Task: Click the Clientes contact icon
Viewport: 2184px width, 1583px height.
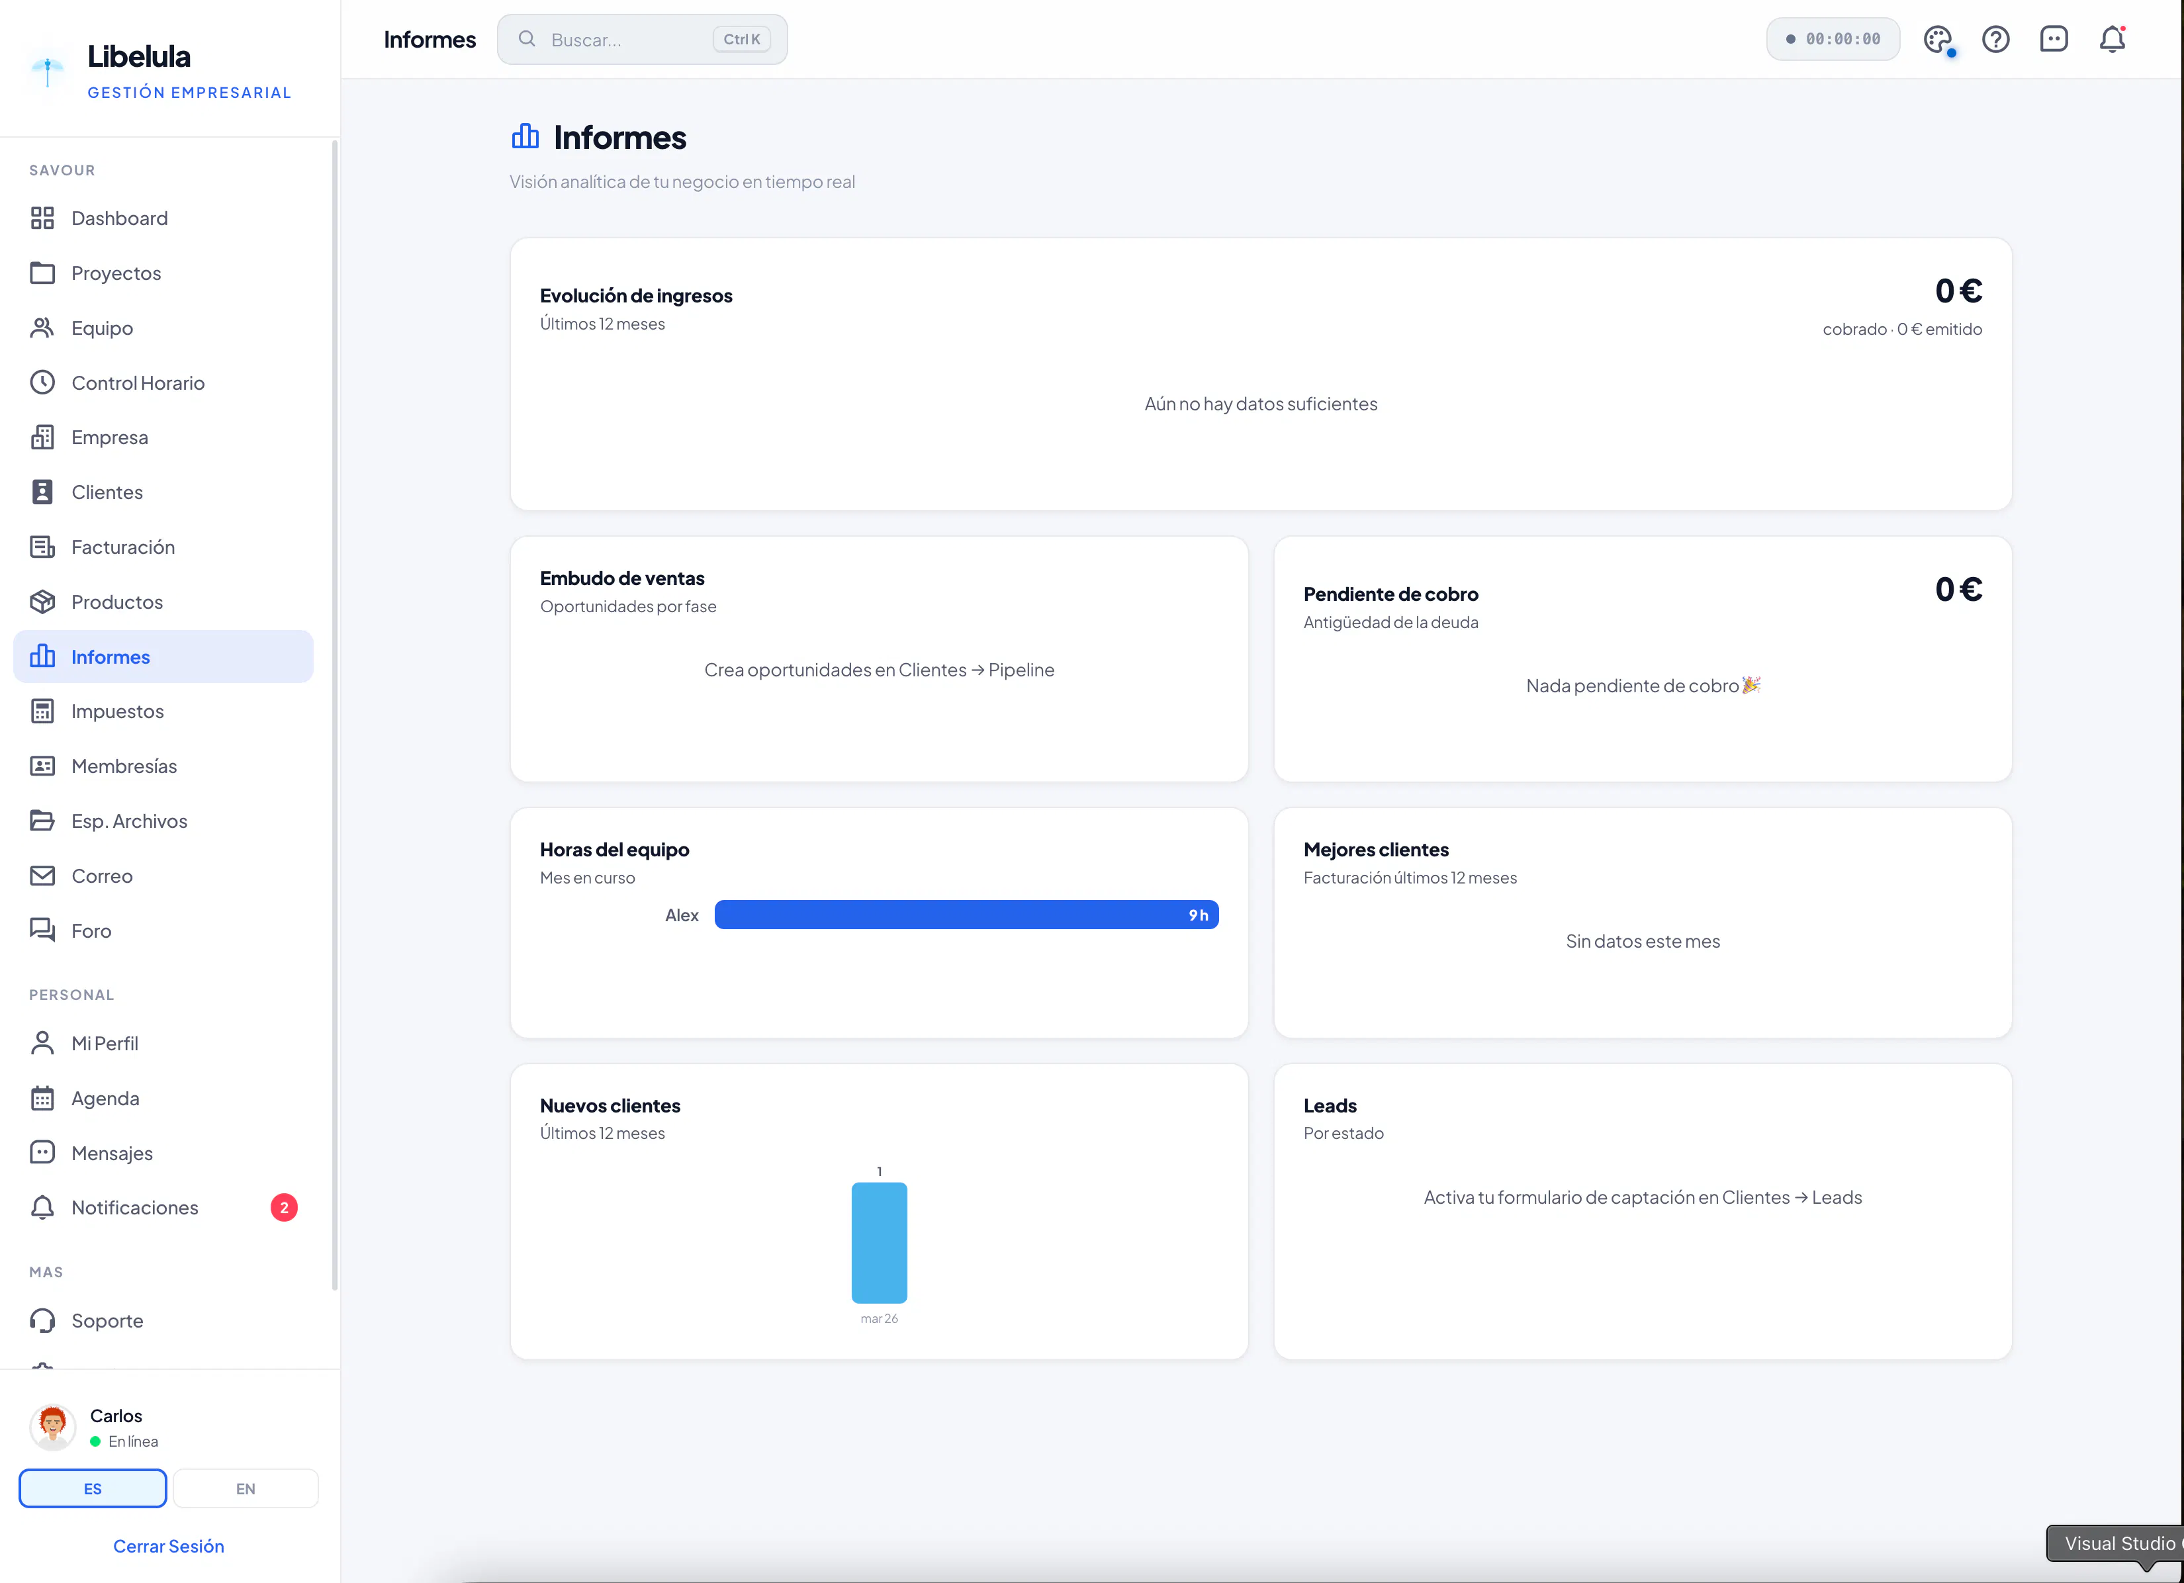Action: click(42, 492)
